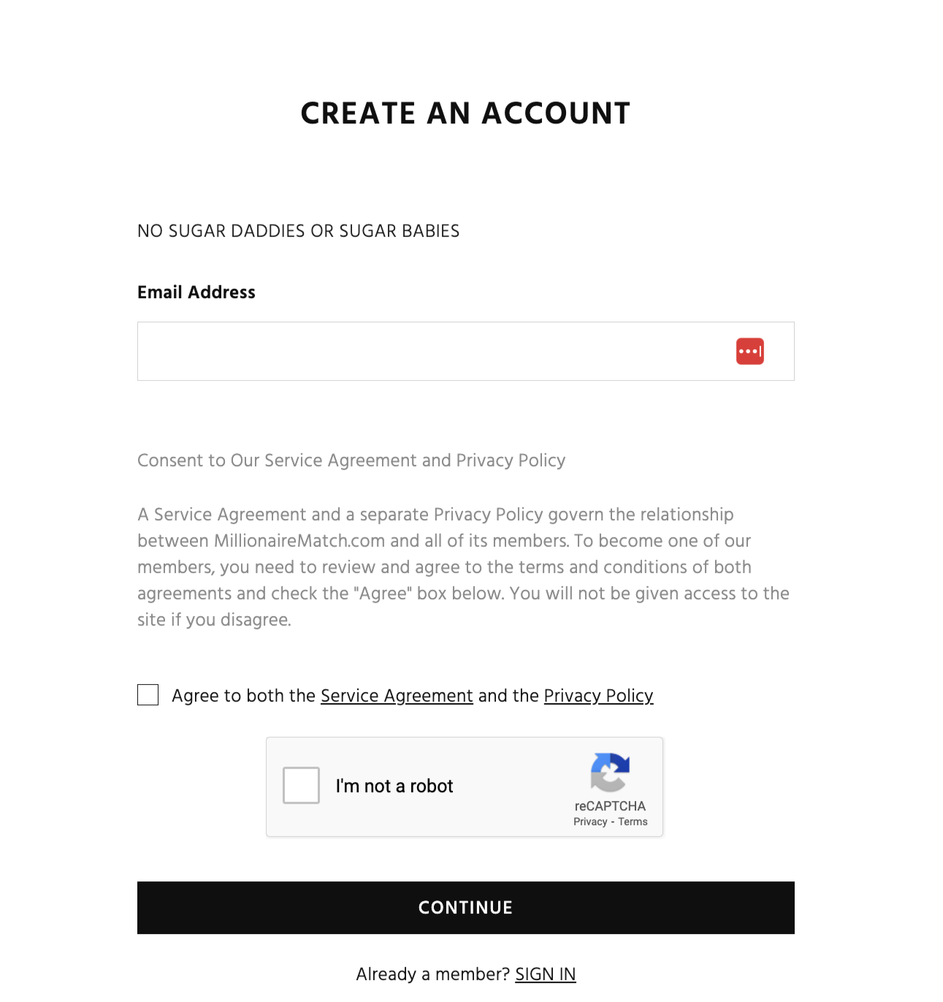Click the NO SUGAR DADDIES OR SUGAR BABIES text

click(x=298, y=230)
